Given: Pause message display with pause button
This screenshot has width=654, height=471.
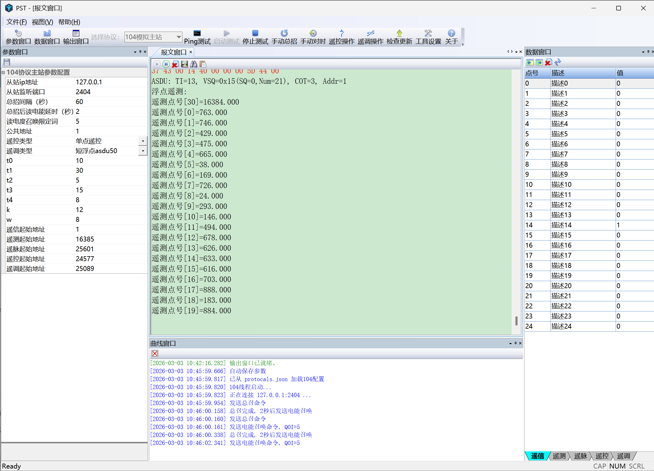Looking at the screenshot, I should click(x=166, y=64).
